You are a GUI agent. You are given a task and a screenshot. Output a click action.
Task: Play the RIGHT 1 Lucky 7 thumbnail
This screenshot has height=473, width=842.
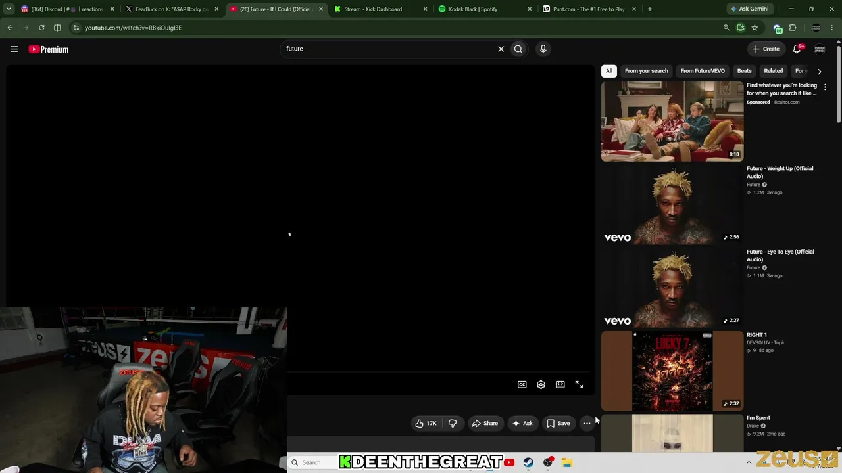coord(672,371)
